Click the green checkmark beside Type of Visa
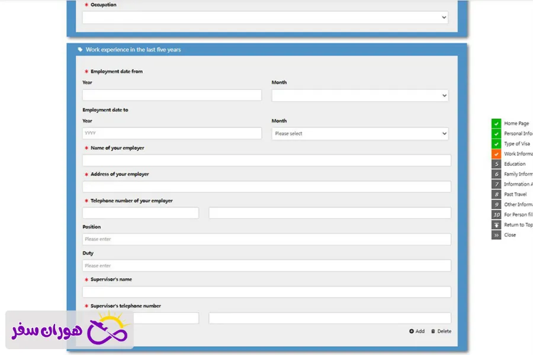The height and width of the screenshot is (355, 533). point(496,144)
